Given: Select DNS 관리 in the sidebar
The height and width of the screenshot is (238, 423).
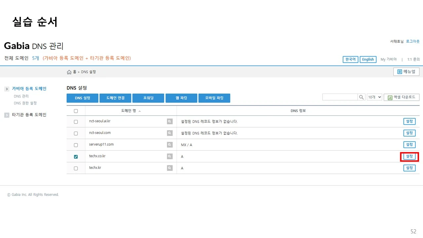Looking at the screenshot, I should pos(21,96).
